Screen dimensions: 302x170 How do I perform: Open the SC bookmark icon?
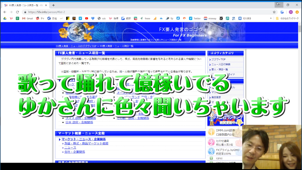pyautogui.click(x=221, y=18)
